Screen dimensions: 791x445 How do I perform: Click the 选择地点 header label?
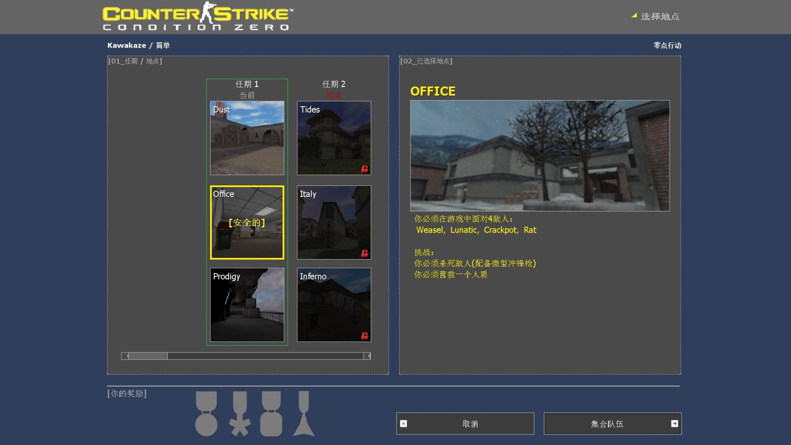tap(660, 16)
